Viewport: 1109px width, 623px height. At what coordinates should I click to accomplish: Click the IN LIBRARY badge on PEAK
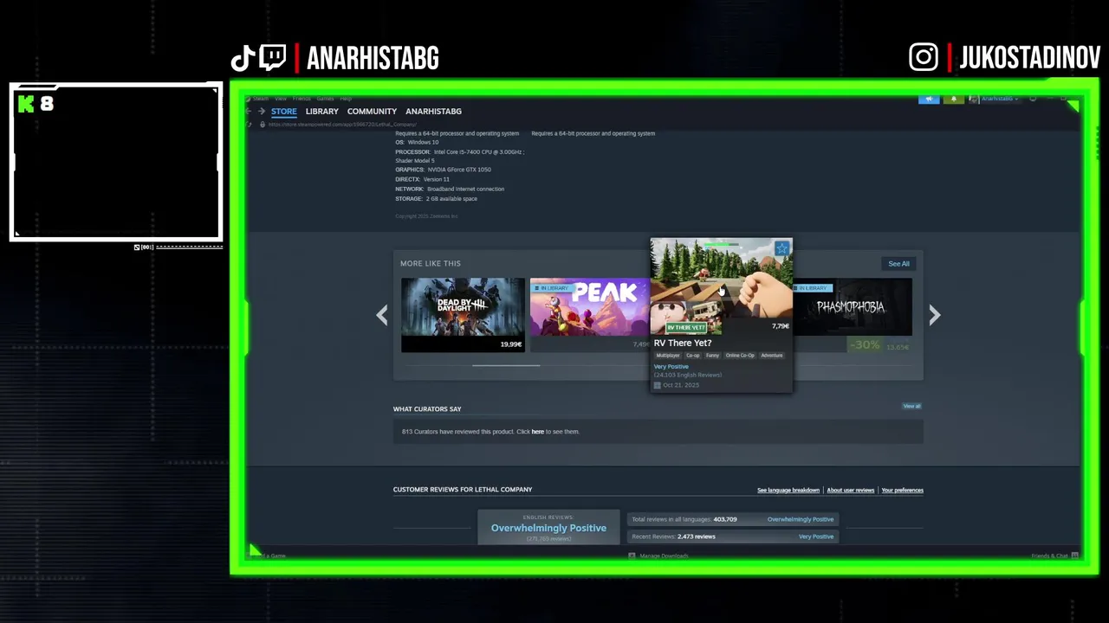click(552, 288)
